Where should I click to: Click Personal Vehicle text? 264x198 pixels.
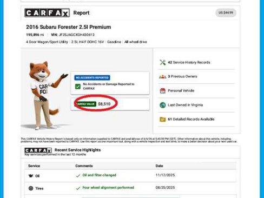[x=181, y=91]
